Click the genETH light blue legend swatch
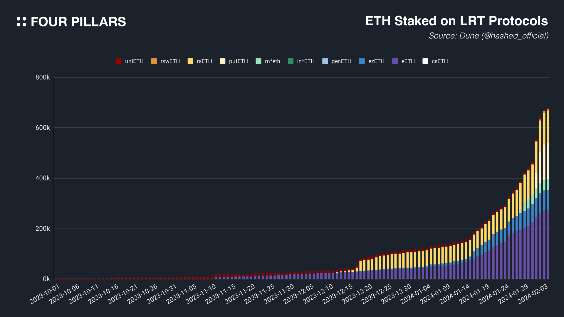This screenshot has width=564, height=317. (325, 61)
